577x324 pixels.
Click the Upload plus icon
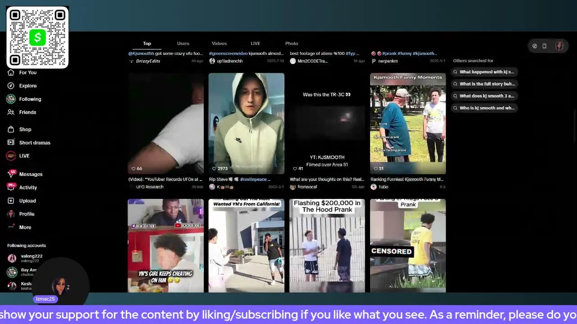click(x=11, y=201)
